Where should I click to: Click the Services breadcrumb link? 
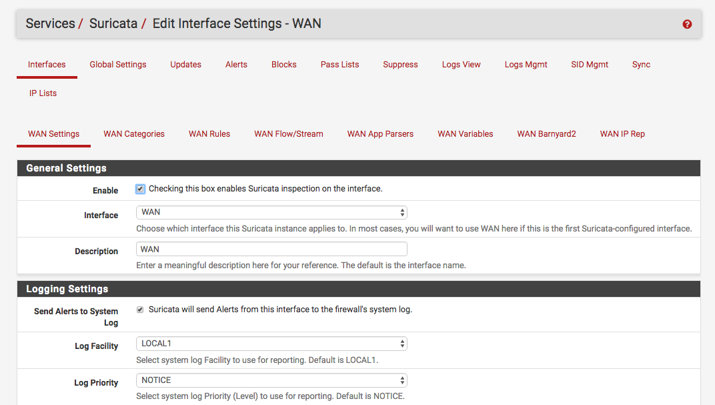point(50,24)
